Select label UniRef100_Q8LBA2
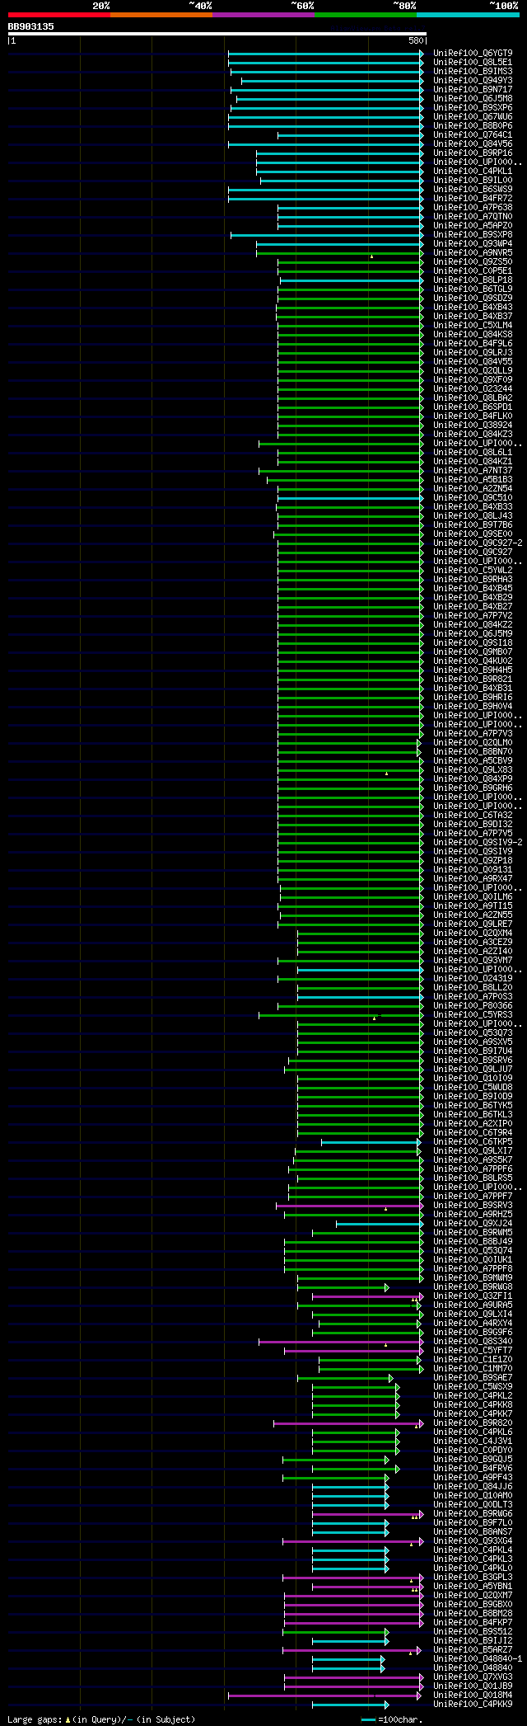This screenshot has width=527, height=1726. pos(473,398)
